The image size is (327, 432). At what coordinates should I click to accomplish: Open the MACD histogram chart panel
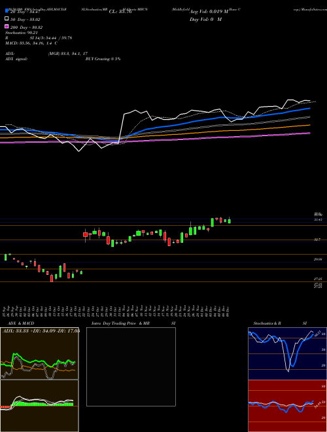tap(39, 406)
